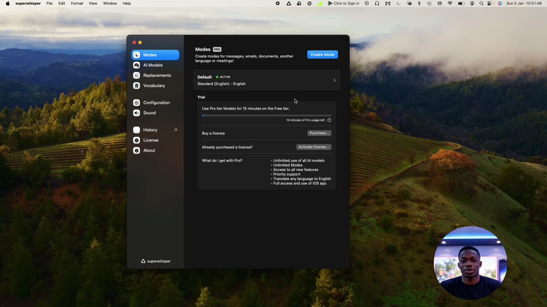Screen dimensions: 547x307
Task: Open the File menu
Action: click(x=50, y=3)
